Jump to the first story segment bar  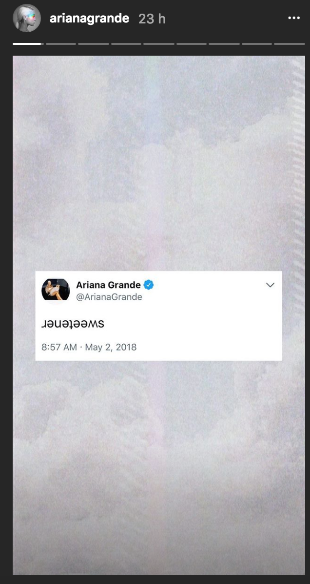(x=28, y=44)
